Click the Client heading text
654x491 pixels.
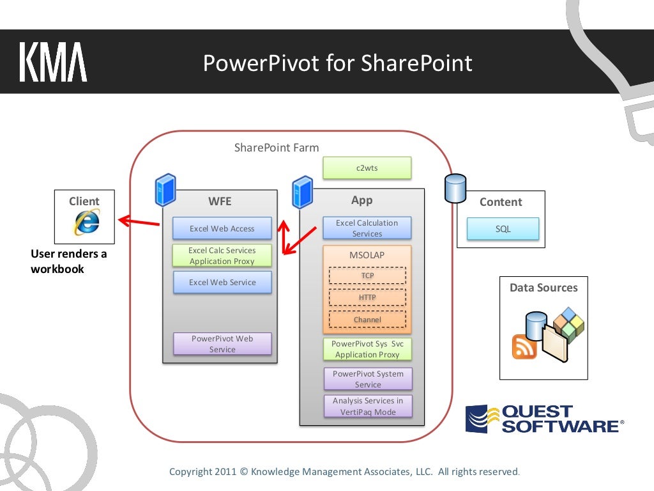(84, 201)
